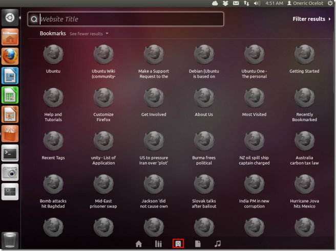336x251 pixels.
Task: Open the network indicator menu
Action: coord(246,3)
